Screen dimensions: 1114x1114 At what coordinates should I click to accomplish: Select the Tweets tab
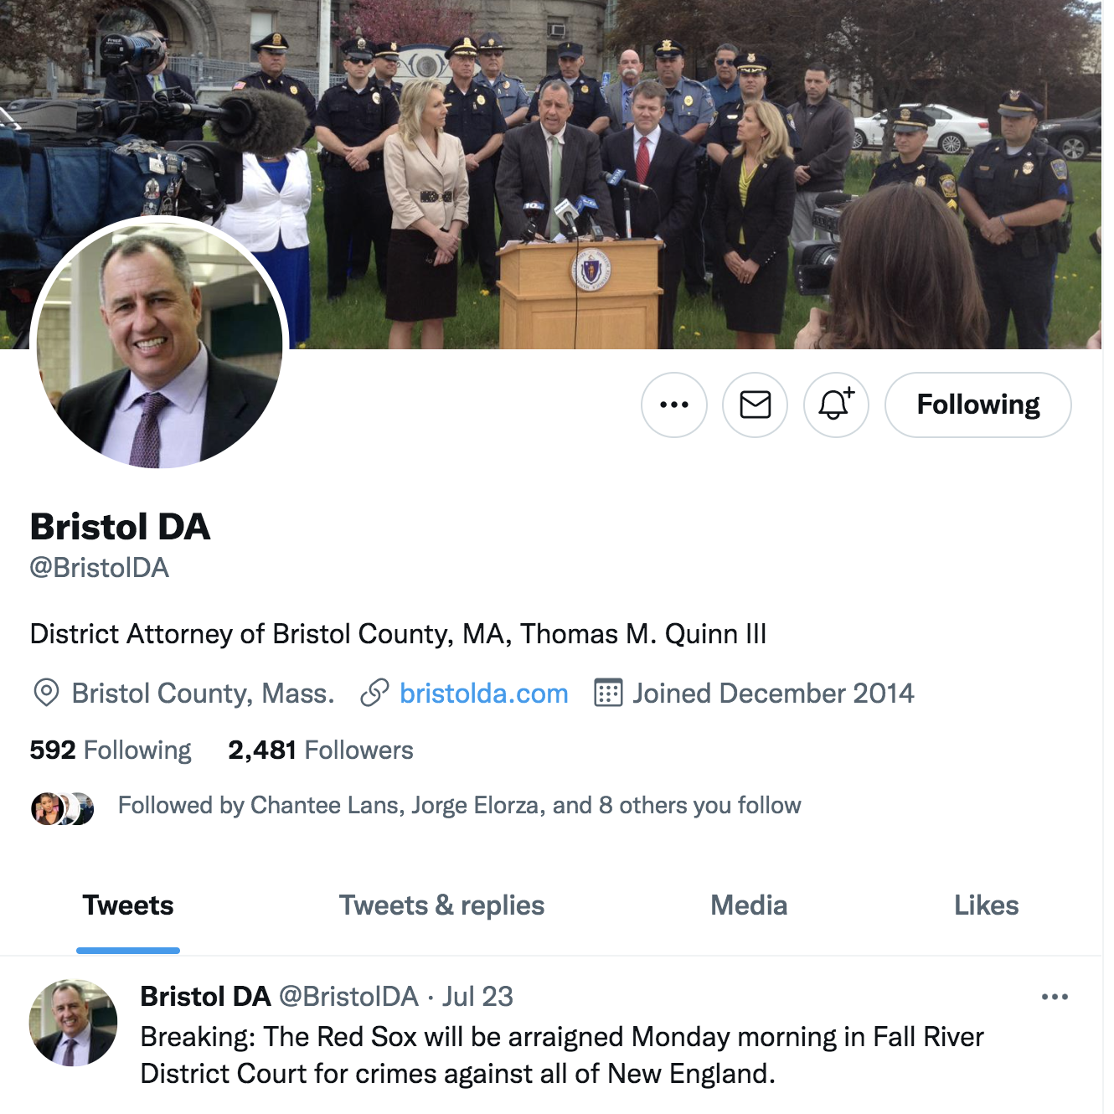pos(128,906)
